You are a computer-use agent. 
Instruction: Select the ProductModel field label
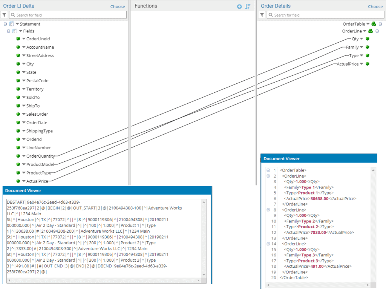pyautogui.click(x=40, y=164)
